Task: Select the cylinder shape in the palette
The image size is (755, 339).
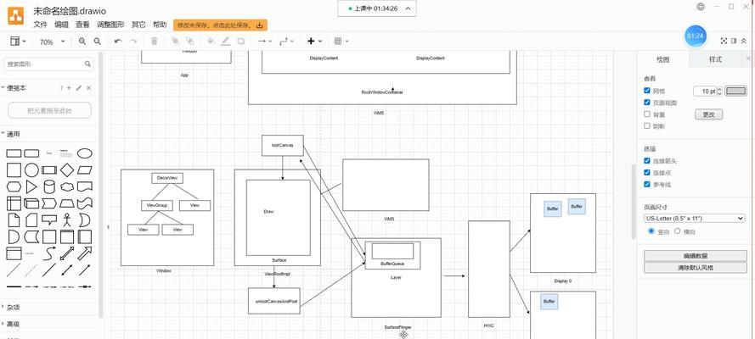Action: click(x=49, y=186)
